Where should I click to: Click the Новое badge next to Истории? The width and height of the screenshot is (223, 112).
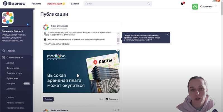[x=26, y=84]
